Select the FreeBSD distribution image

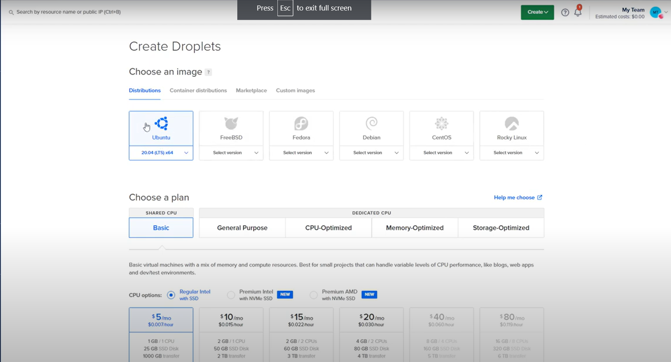tap(231, 128)
